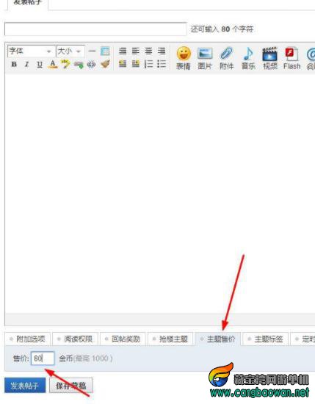Open the 表情 emoticon picker
Image resolution: width=315 pixels, height=404 pixels.
pos(184,58)
